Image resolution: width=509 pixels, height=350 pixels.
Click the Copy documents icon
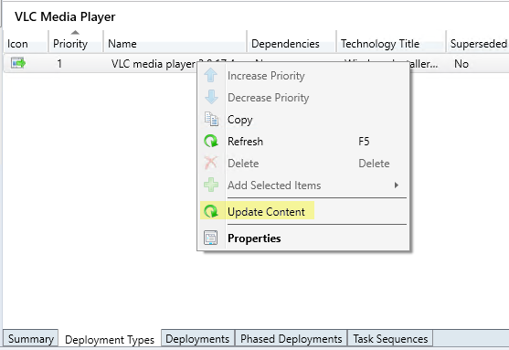211,119
